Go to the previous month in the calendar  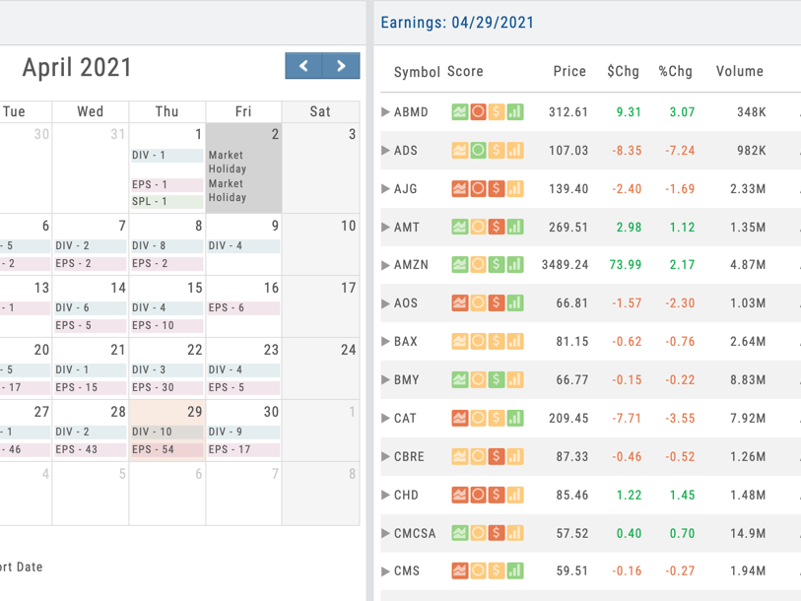pos(303,66)
